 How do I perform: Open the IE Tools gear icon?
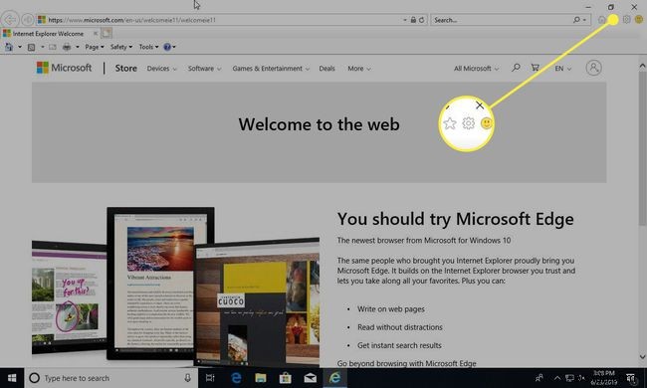pos(626,19)
